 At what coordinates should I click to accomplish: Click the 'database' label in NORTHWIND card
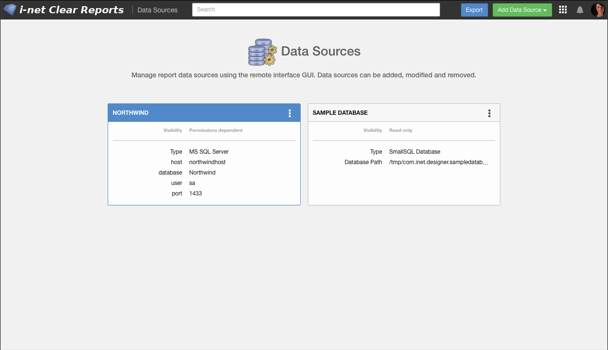[x=170, y=173]
